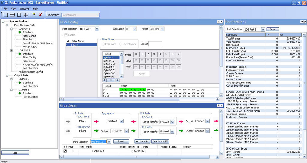Click Reset button in Filter Setup
The image size is (307, 163).
click(121, 141)
